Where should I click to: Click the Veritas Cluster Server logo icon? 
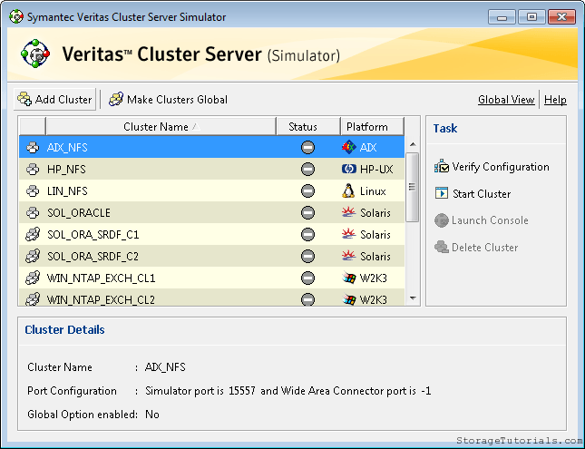click(35, 54)
